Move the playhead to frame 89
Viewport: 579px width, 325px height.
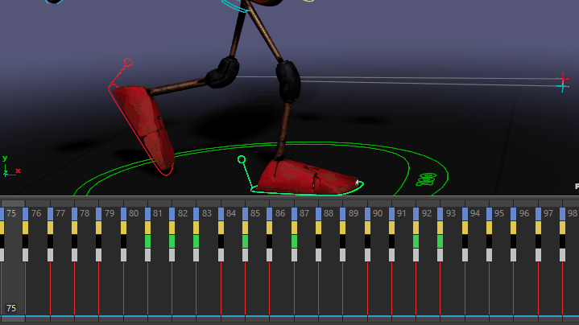[354, 213]
